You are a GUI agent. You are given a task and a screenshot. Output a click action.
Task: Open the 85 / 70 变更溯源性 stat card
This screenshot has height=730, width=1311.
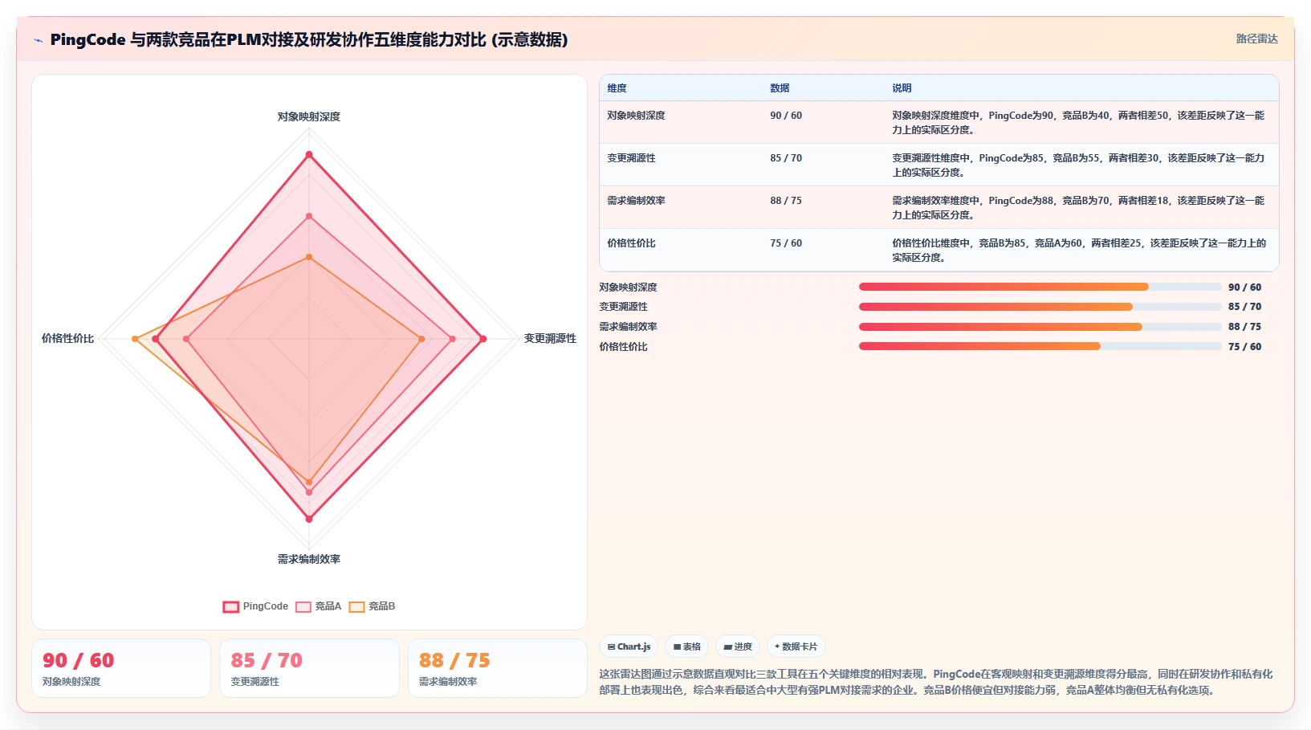coord(309,668)
